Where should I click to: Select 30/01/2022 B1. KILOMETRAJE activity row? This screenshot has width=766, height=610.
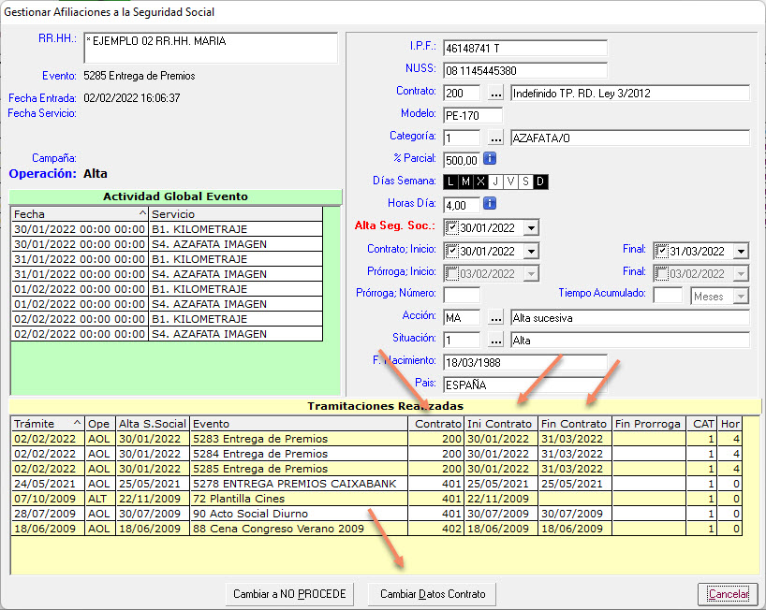coord(167,229)
